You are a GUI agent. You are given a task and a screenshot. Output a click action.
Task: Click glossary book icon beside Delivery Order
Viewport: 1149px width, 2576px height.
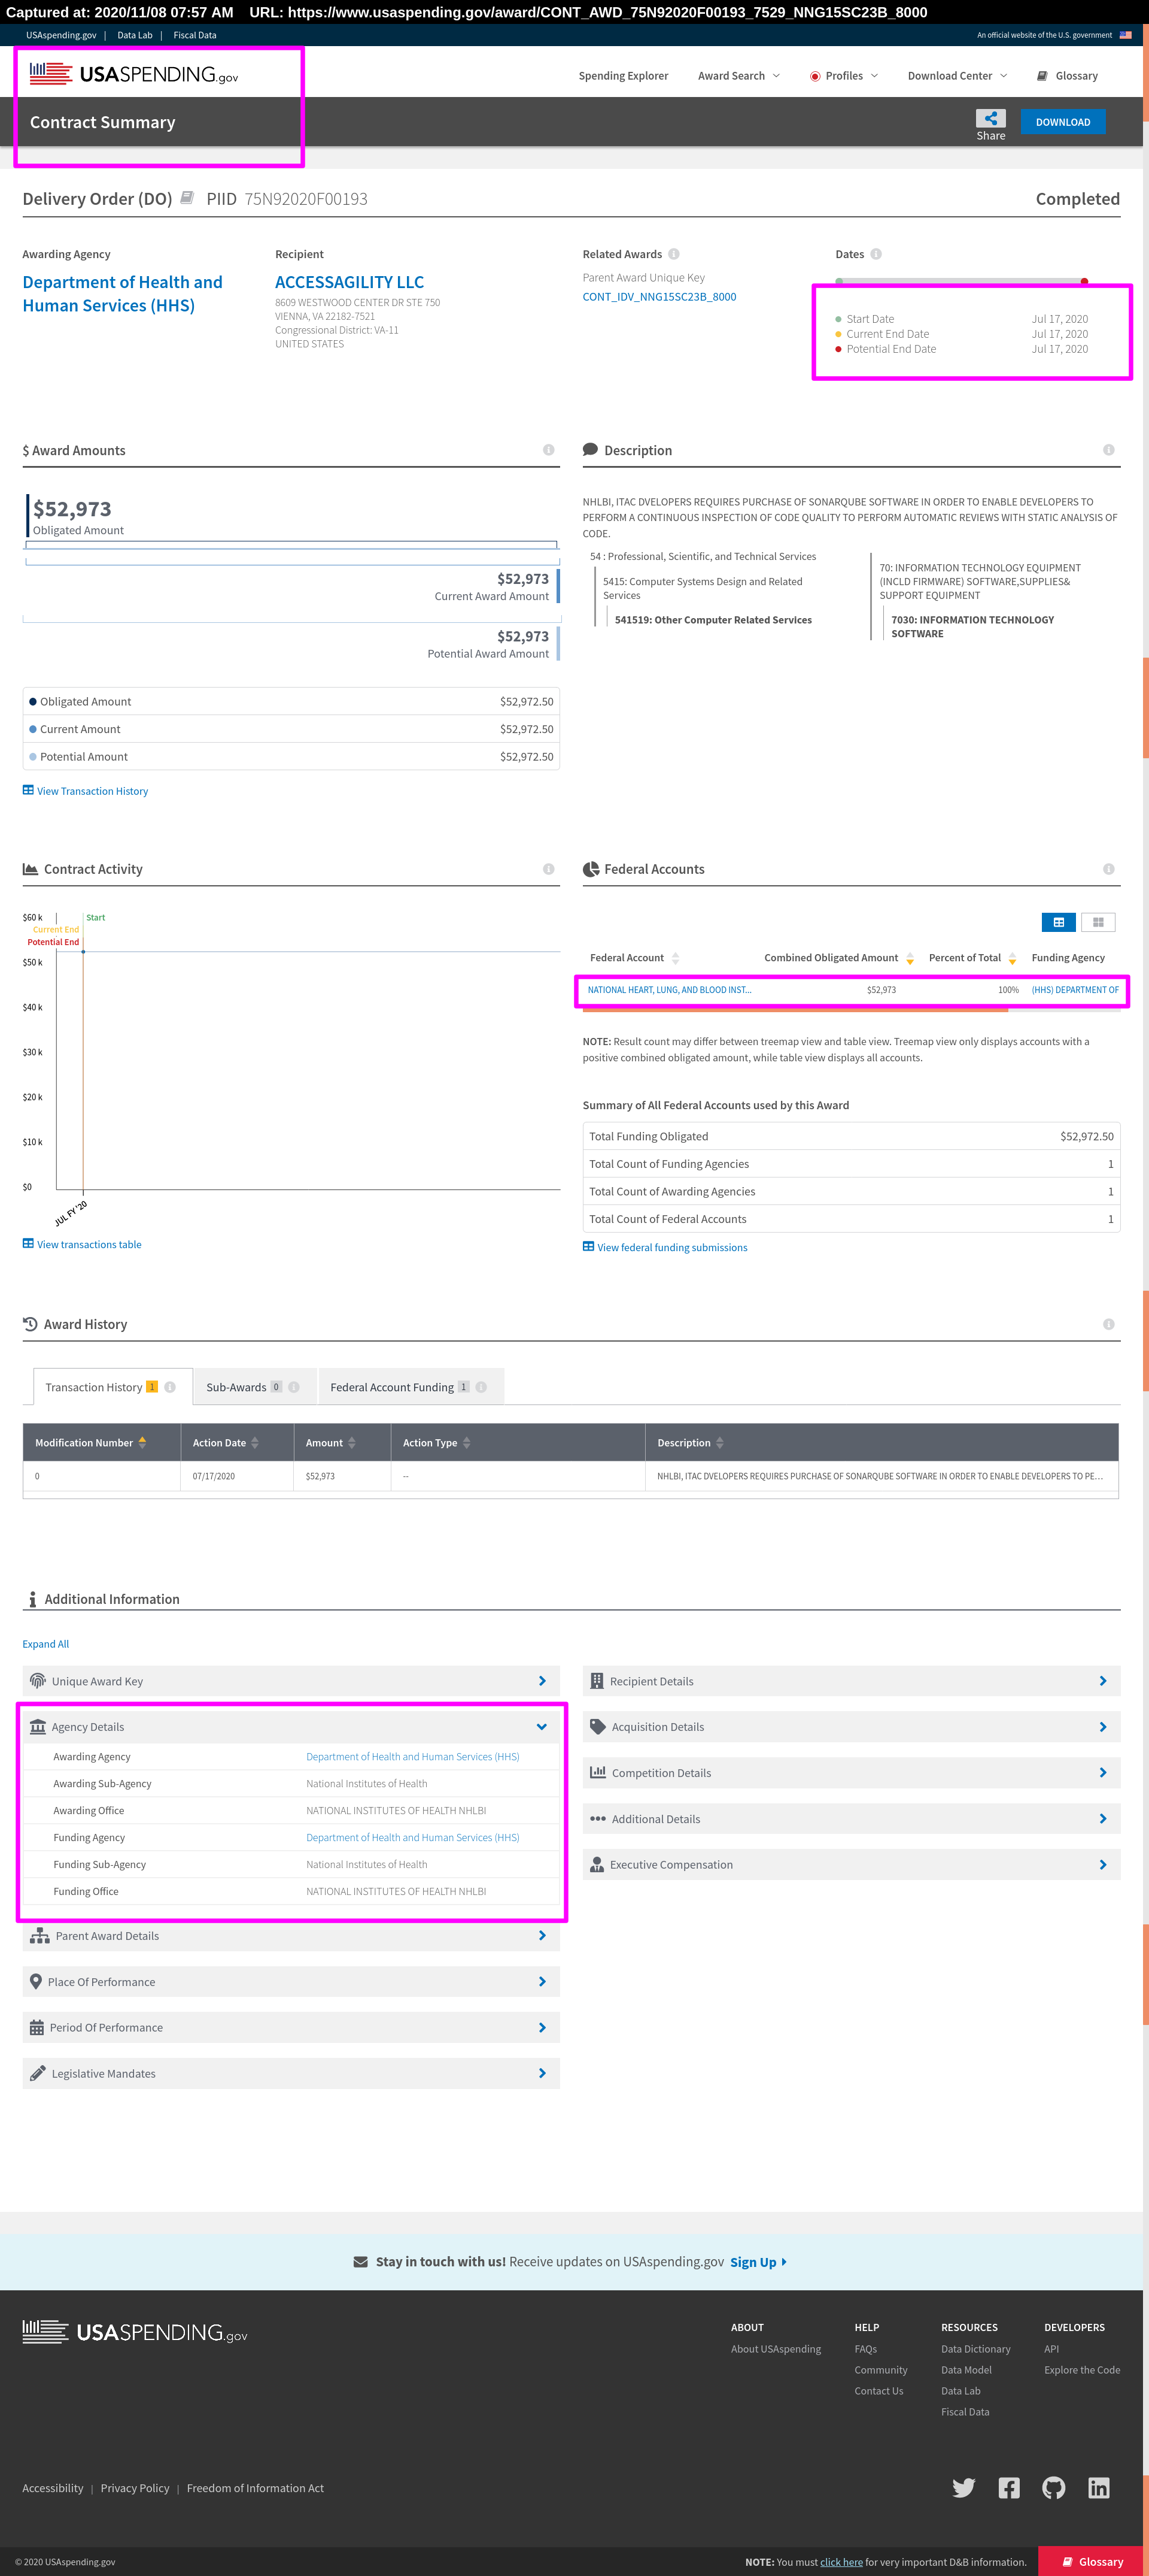coord(187,198)
